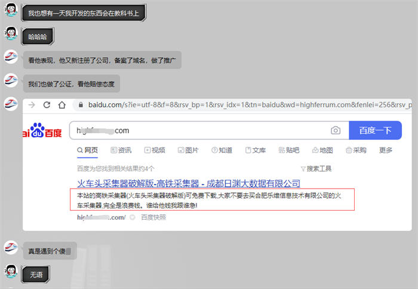Switch to the 贴吧 tab
The height and width of the screenshot is (289, 418).
click(x=289, y=150)
